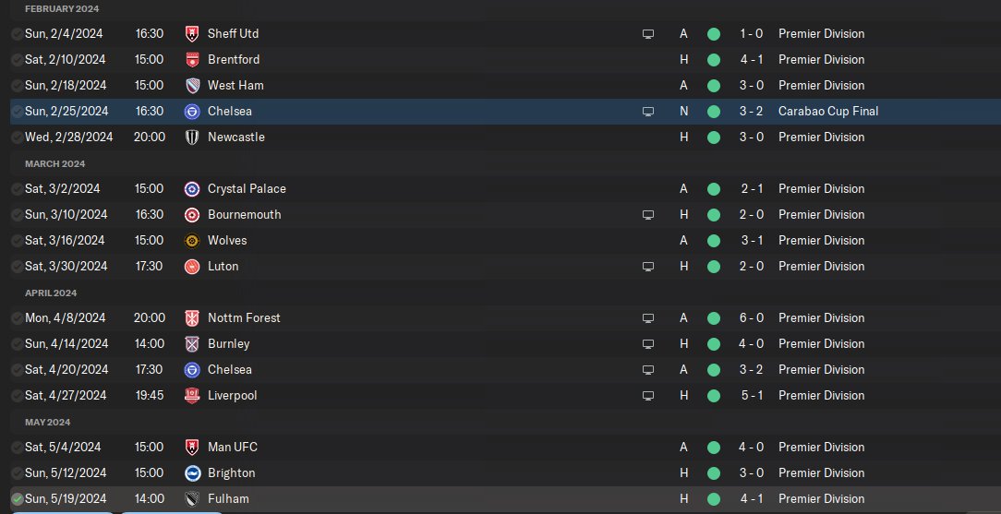Toggle the green checkmark beside Sun, 5/19/2024 fixture
The height and width of the screenshot is (514, 1001).
18,498
